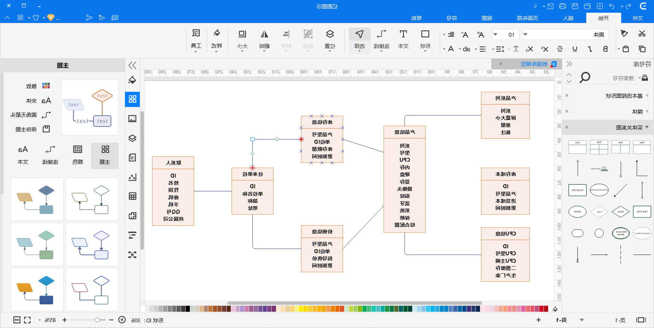
Task: Click the zoom in plus button
Action: click(x=65, y=320)
